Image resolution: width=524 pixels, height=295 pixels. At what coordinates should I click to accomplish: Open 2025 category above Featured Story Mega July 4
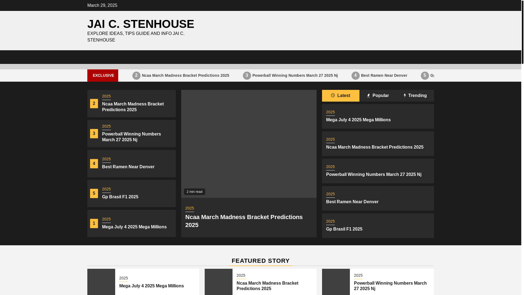pyautogui.click(x=124, y=278)
